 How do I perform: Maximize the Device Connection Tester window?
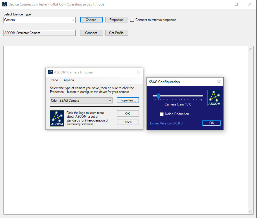(x=236, y=4)
